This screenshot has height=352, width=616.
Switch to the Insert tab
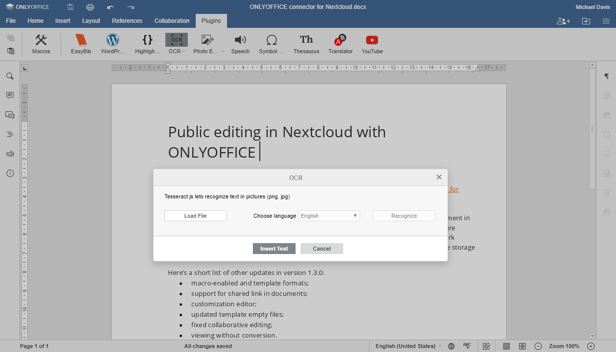[x=63, y=21]
